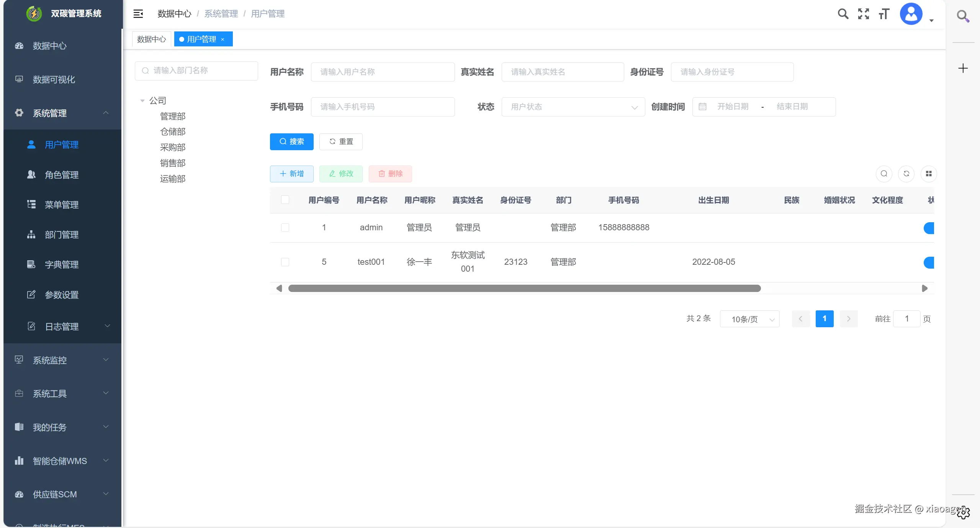Switch to the 数据中心 tab
This screenshot has width=980, height=528.
coord(151,39)
